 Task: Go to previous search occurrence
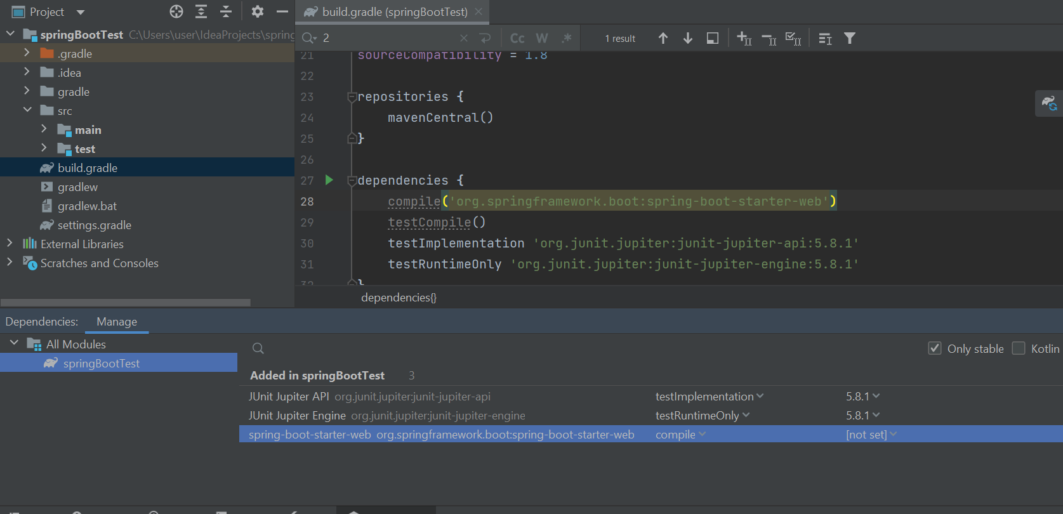[x=663, y=38]
